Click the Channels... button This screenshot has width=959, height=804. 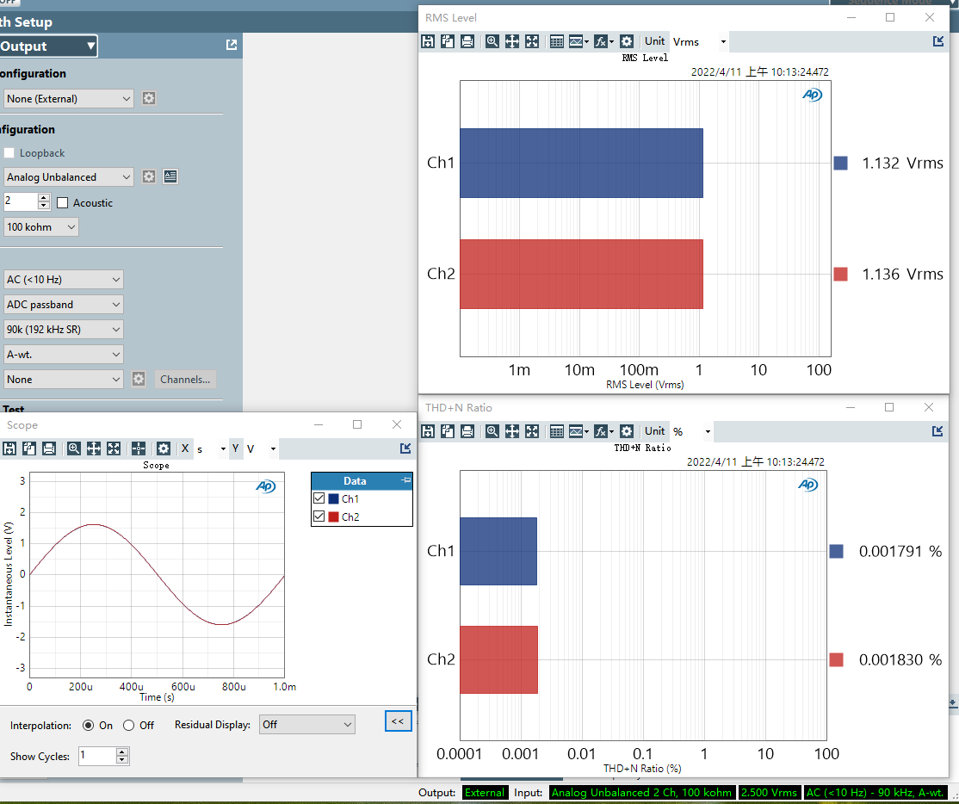point(185,380)
